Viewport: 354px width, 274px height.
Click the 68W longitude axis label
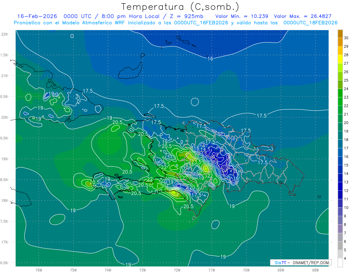tap(315, 270)
